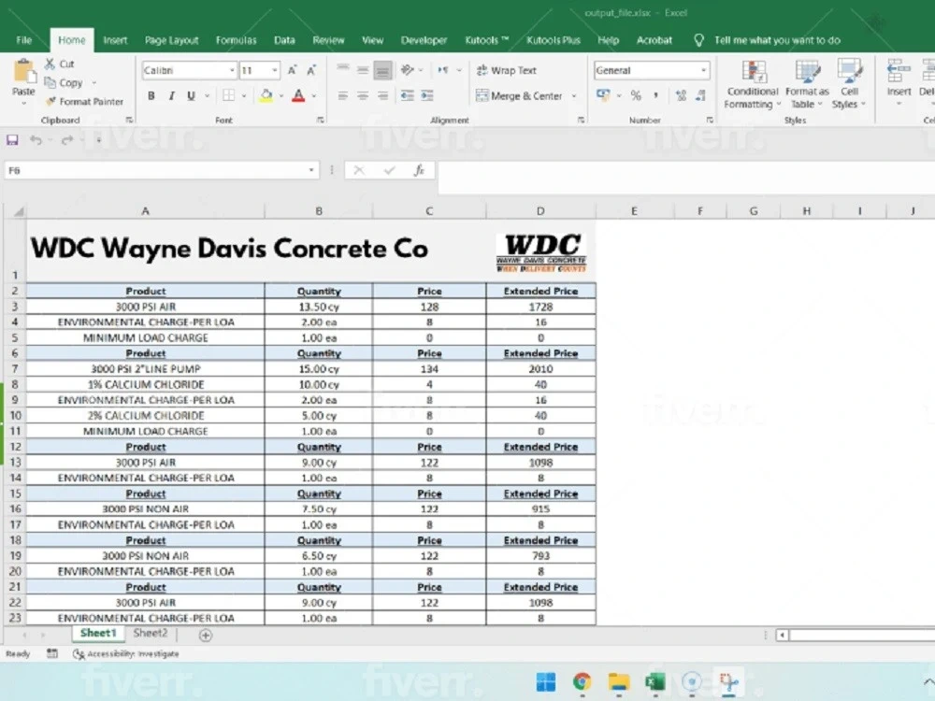Switch to Page Layout tab
935x701 pixels.
(x=172, y=40)
